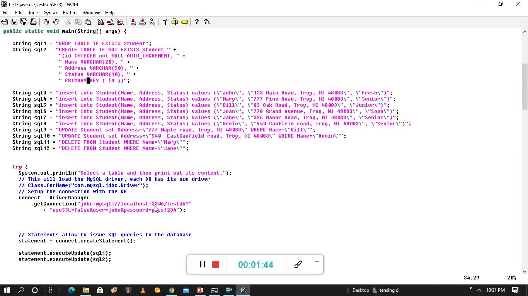The width and height of the screenshot is (528, 296).
Task: Open Microsoft Store from taskbar
Action: pyautogui.click(x=100, y=290)
